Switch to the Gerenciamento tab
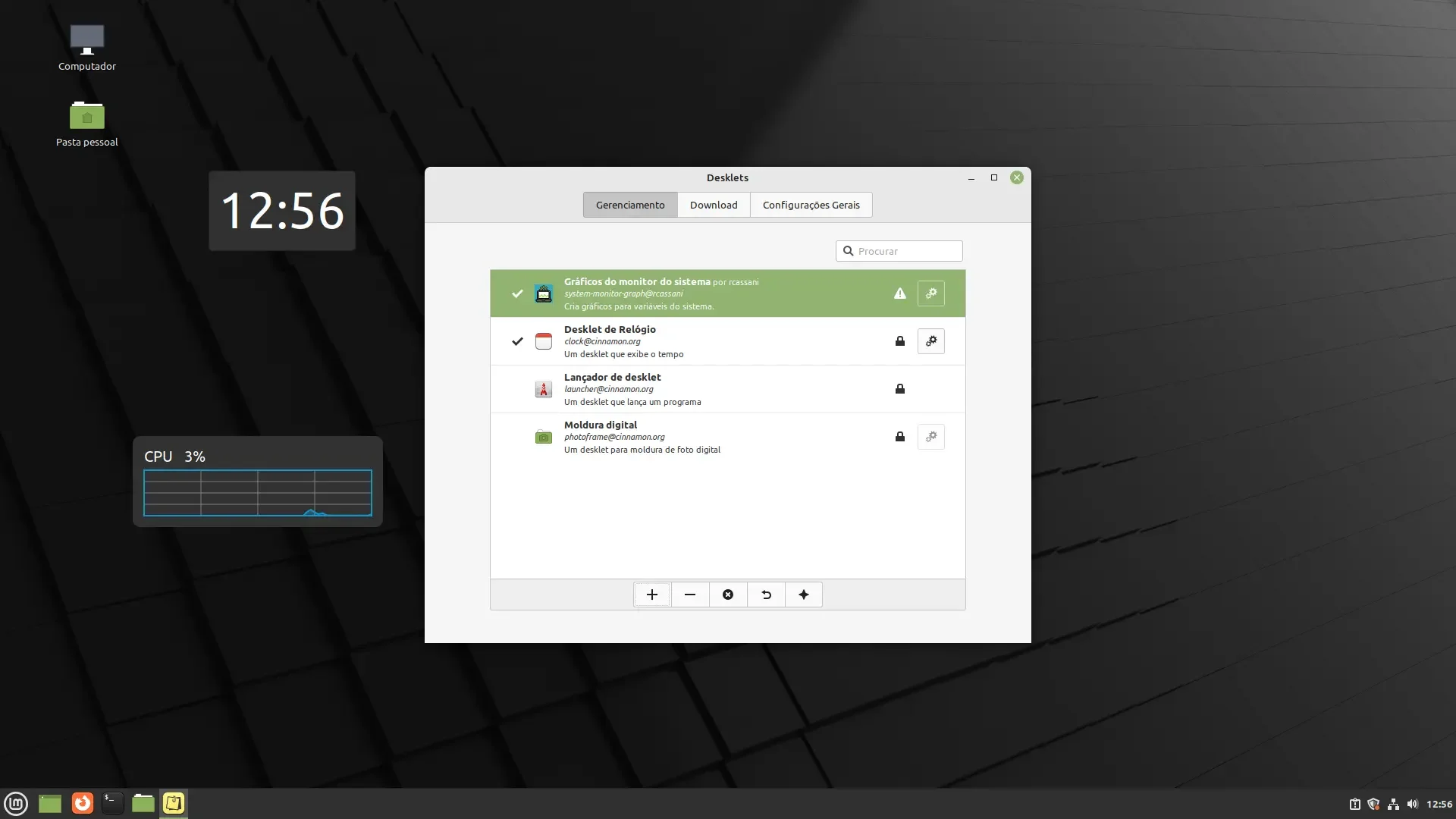Image resolution: width=1456 pixels, height=819 pixels. [x=630, y=205]
